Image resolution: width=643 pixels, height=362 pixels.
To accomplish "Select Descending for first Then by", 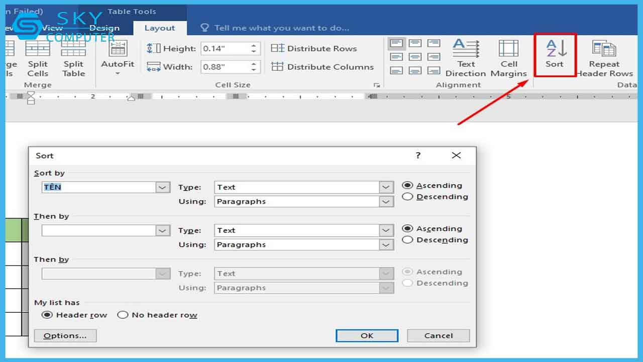I will tap(408, 240).
